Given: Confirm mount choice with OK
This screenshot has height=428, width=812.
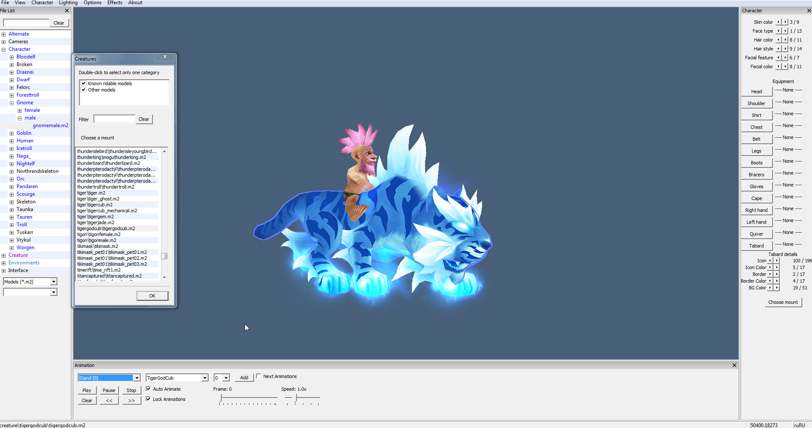Looking at the screenshot, I should coord(152,296).
